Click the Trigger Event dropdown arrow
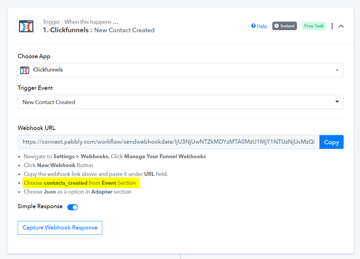Screen dimensions: 360x259 [x=337, y=102]
